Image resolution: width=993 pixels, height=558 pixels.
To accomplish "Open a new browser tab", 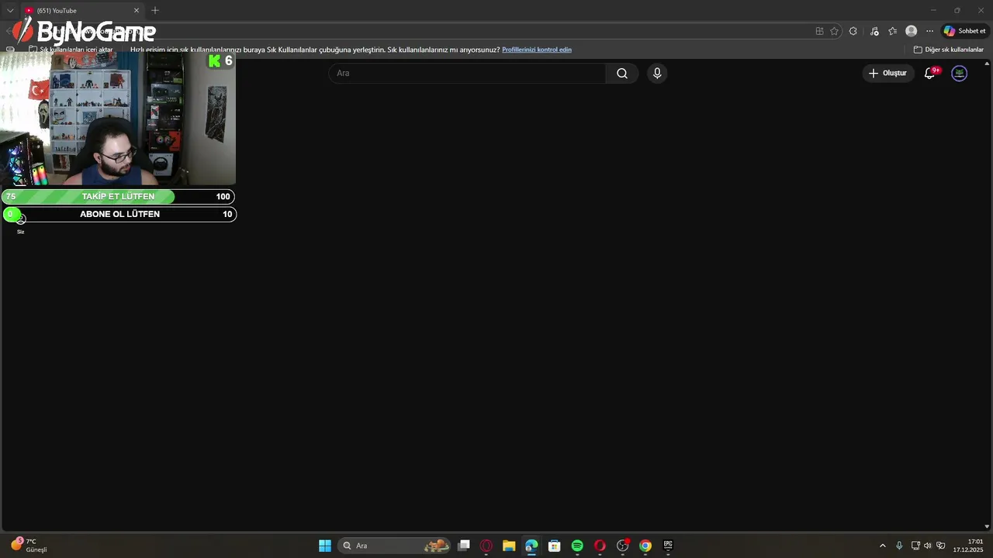I will coord(155,10).
